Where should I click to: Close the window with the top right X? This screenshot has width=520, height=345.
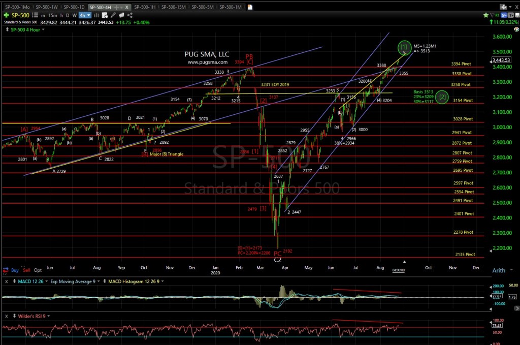[516, 7]
